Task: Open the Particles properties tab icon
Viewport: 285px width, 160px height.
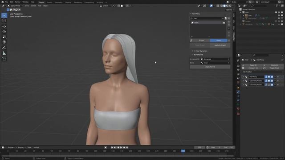Action: click(238, 96)
